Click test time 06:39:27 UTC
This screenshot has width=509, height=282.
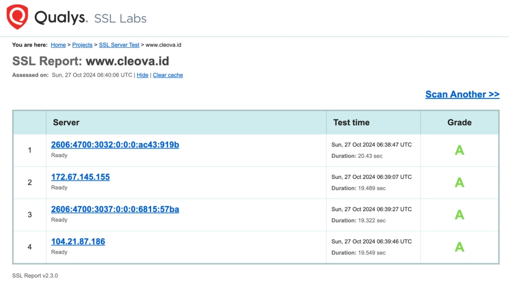coord(371,209)
